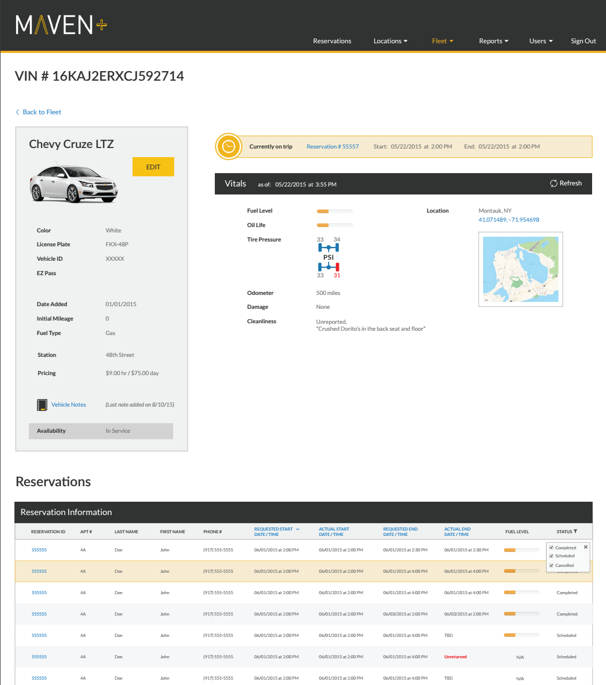Image resolution: width=606 pixels, height=685 pixels.
Task: Click the Apt # column header
Action: [x=86, y=532]
